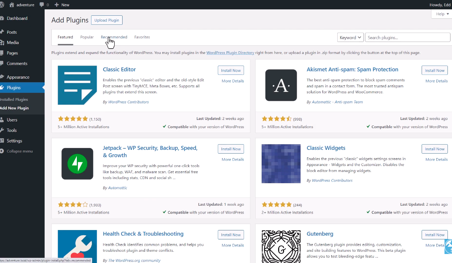Collapse the admin sidebar menu
The height and width of the screenshot is (263, 452).
tap(19, 151)
